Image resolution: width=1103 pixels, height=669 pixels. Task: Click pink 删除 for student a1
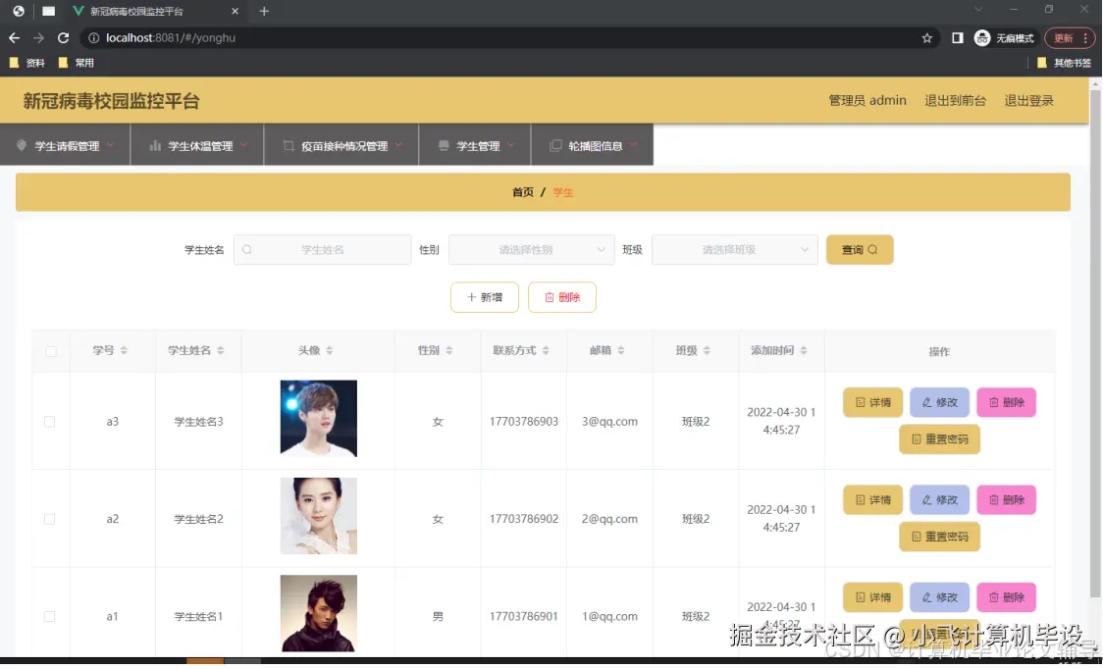(x=1007, y=598)
